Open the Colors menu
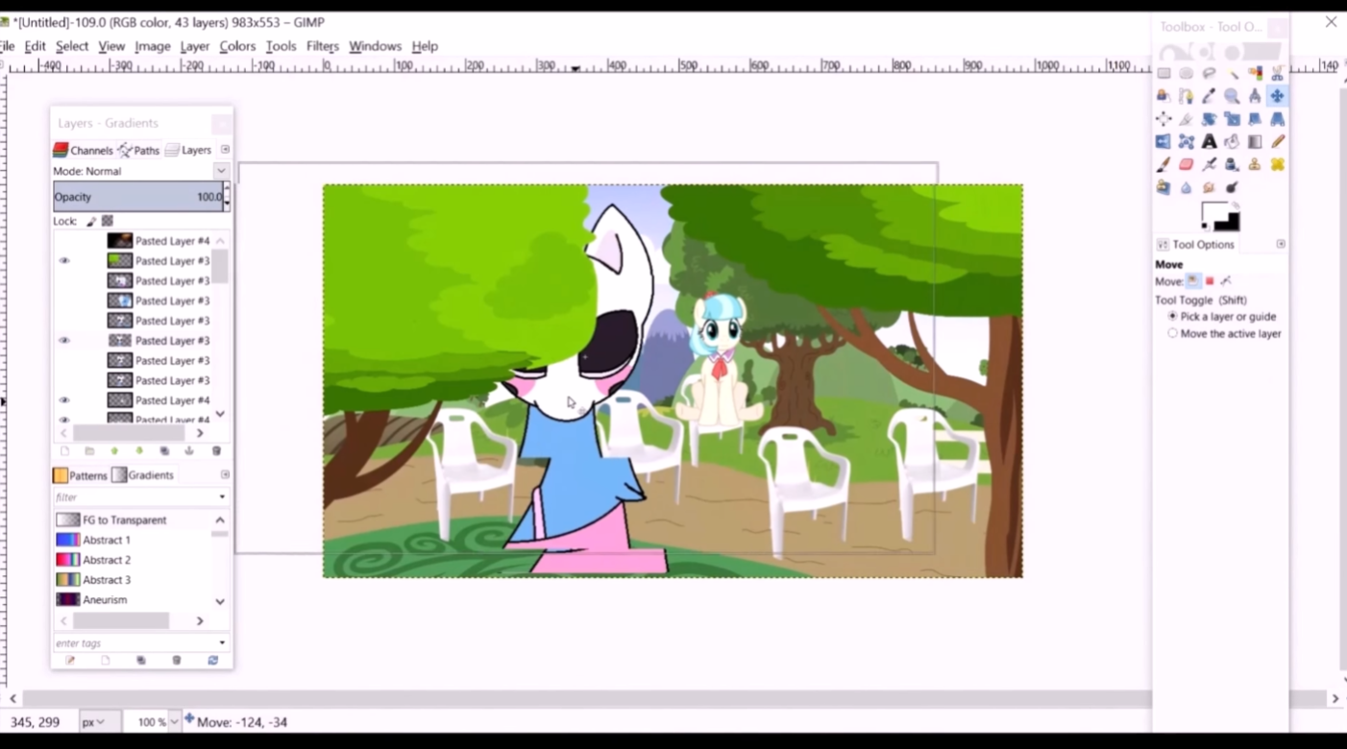 tap(237, 46)
